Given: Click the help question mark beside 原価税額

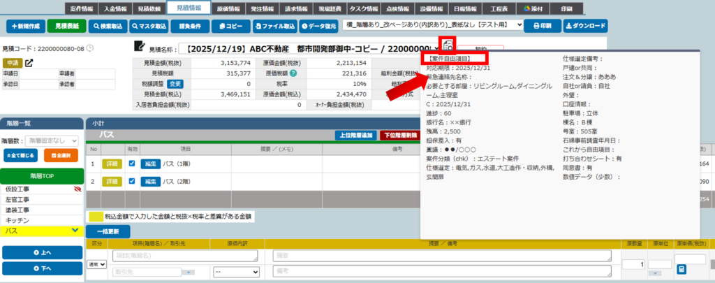Looking at the screenshot, I should tap(294, 73).
